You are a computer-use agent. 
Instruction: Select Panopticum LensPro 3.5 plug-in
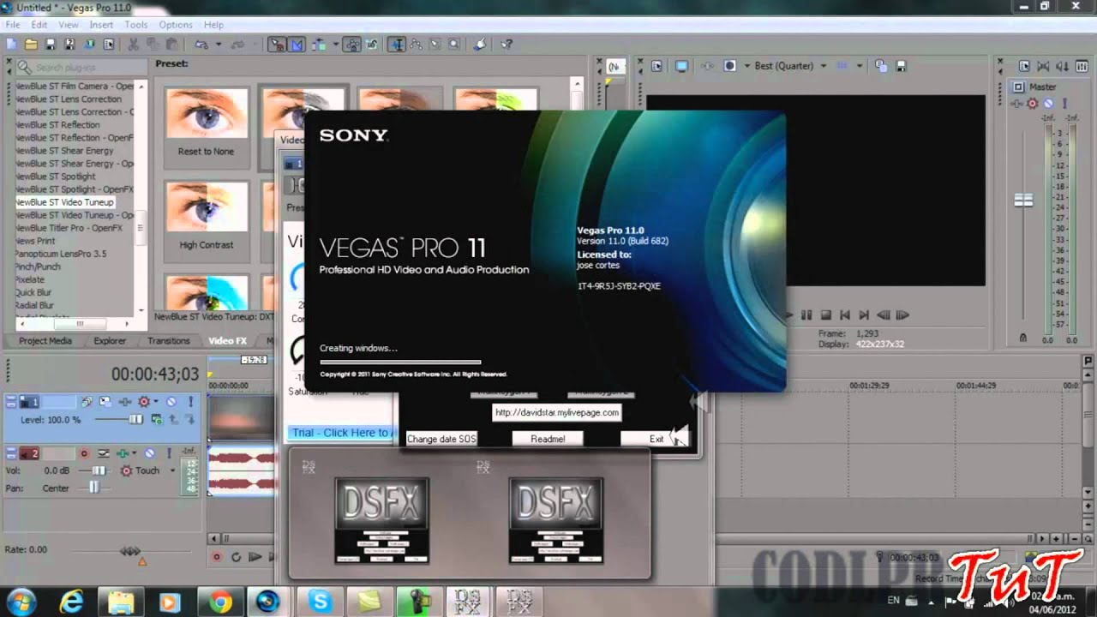61,254
